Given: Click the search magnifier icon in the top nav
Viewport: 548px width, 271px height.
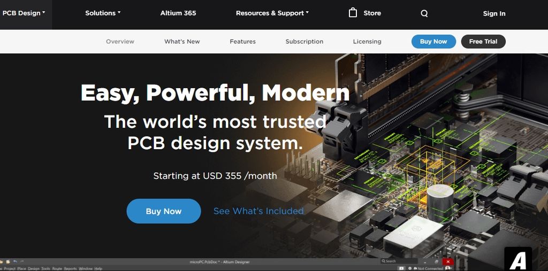Looking at the screenshot, I should (x=424, y=13).
